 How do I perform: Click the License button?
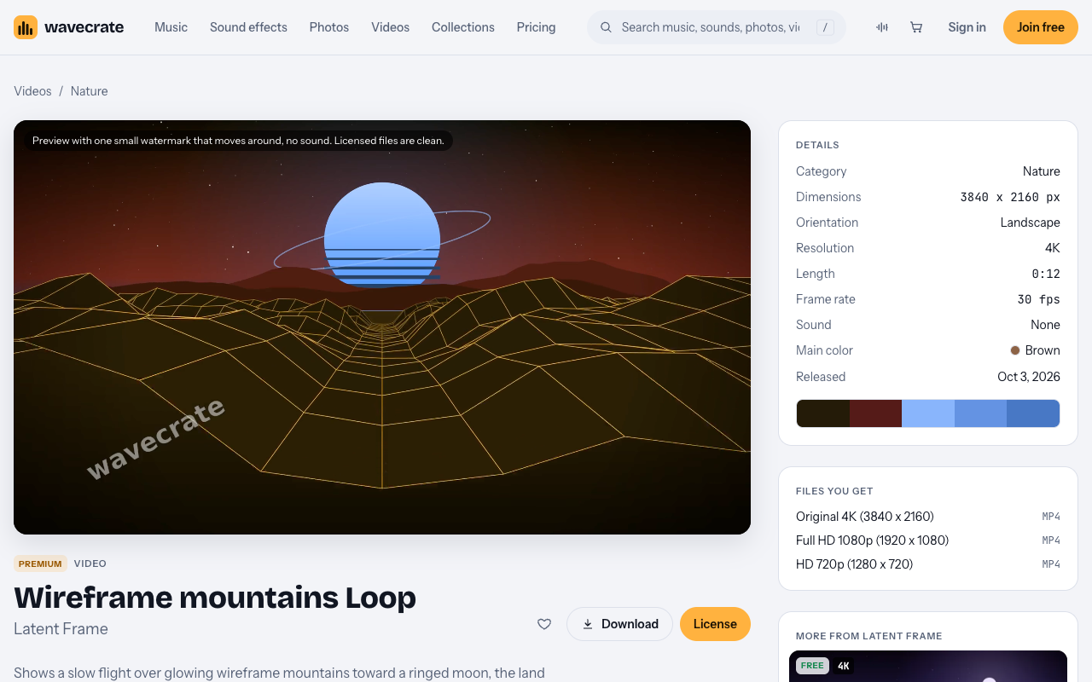(715, 624)
